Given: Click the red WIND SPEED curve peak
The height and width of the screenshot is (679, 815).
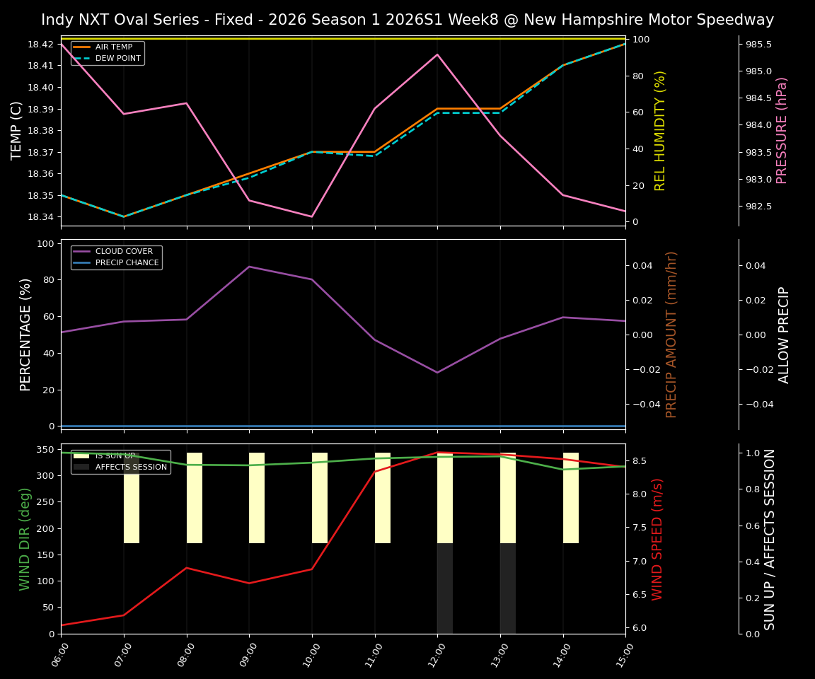Looking at the screenshot, I should coord(436,453).
